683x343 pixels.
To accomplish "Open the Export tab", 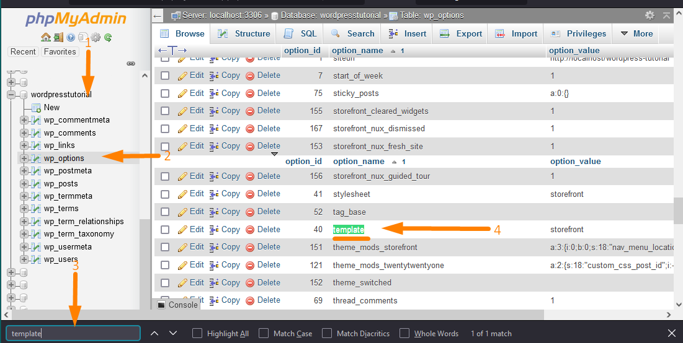I will pyautogui.click(x=460, y=33).
